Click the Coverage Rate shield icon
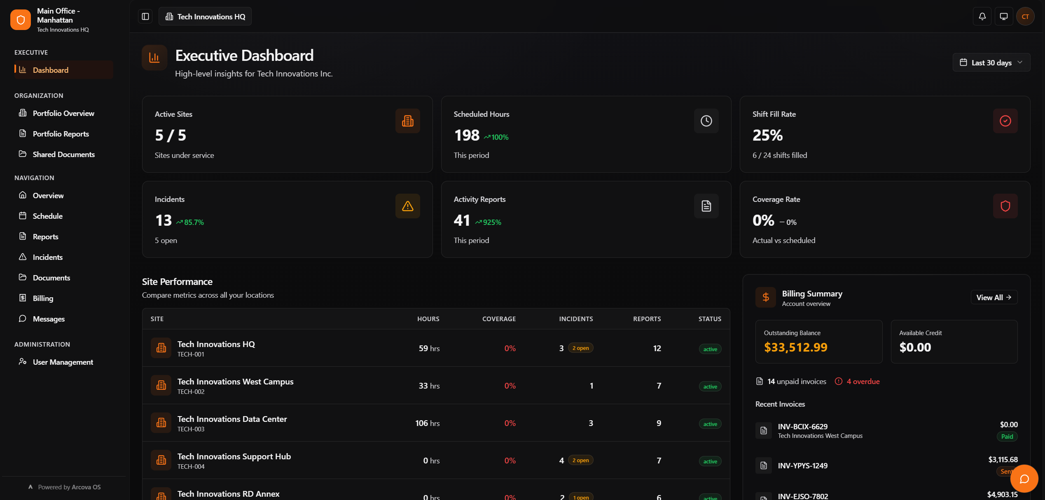The image size is (1045, 500). click(x=1005, y=206)
